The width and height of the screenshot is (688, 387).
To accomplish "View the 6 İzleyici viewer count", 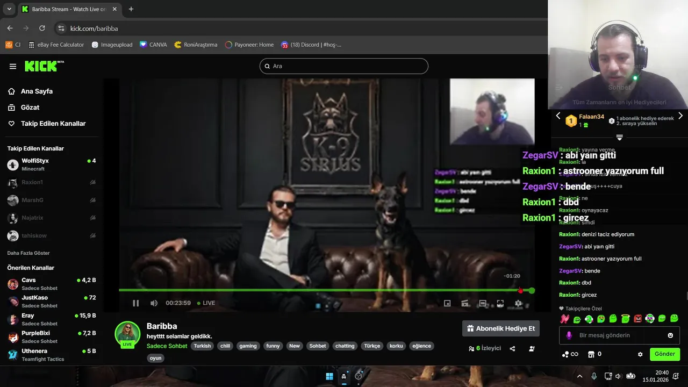I will (x=485, y=348).
